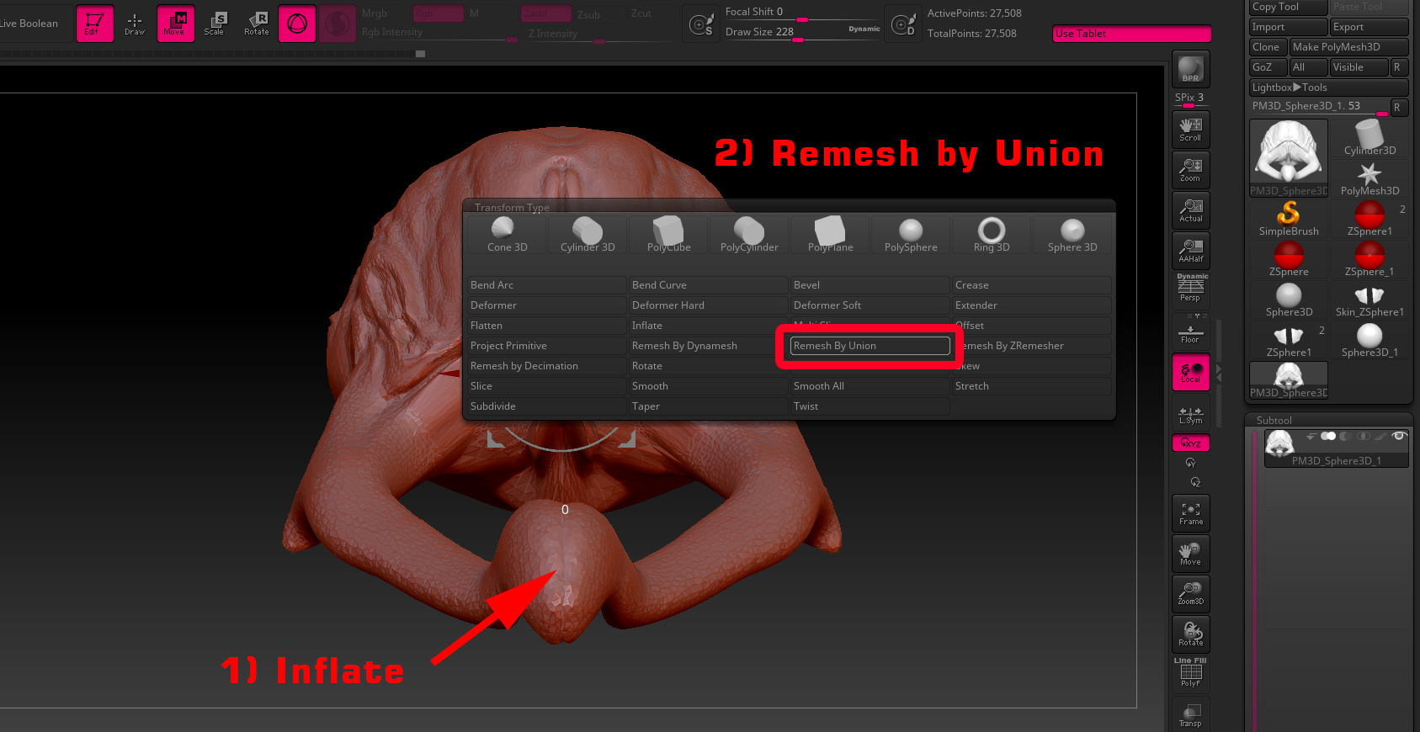This screenshot has height=732, width=1420.
Task: Open the current tool thumbnail picker
Action: click(1289, 157)
